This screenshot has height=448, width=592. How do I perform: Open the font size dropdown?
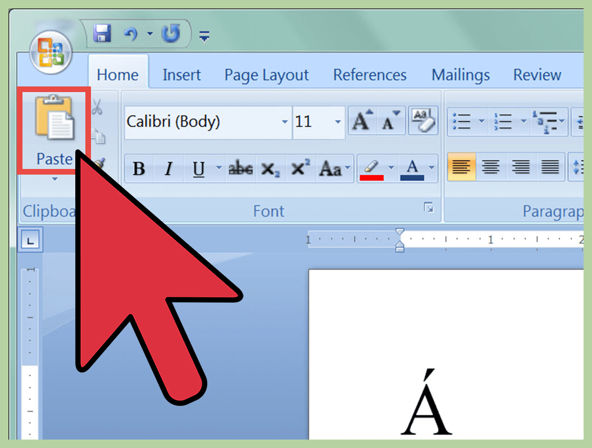coord(338,122)
